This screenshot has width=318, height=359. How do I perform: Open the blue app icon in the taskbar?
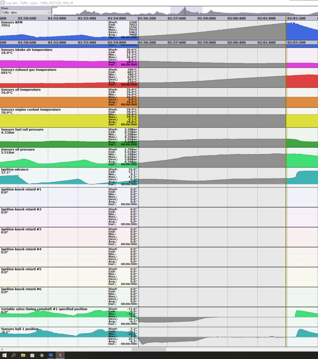(x=51, y=355)
